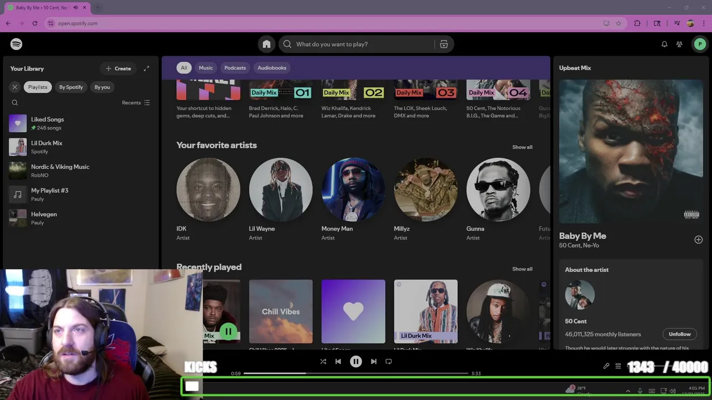The width and height of the screenshot is (712, 400).
Task: Skip to the previous track
Action: coord(338,362)
